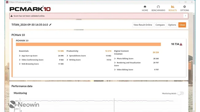Click the overall score 10 734
Screen dimensions: 200x112
175,44
